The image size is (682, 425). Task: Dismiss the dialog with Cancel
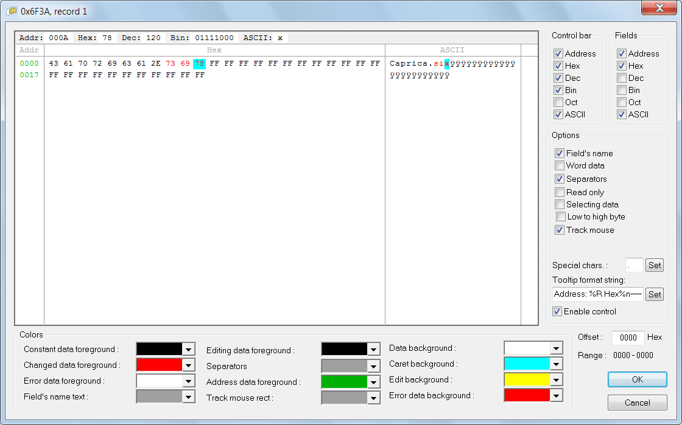coord(637,402)
